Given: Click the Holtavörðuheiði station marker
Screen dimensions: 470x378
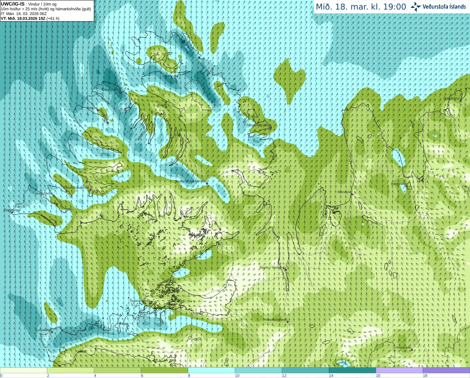Looking at the screenshot, I should (288, 322).
